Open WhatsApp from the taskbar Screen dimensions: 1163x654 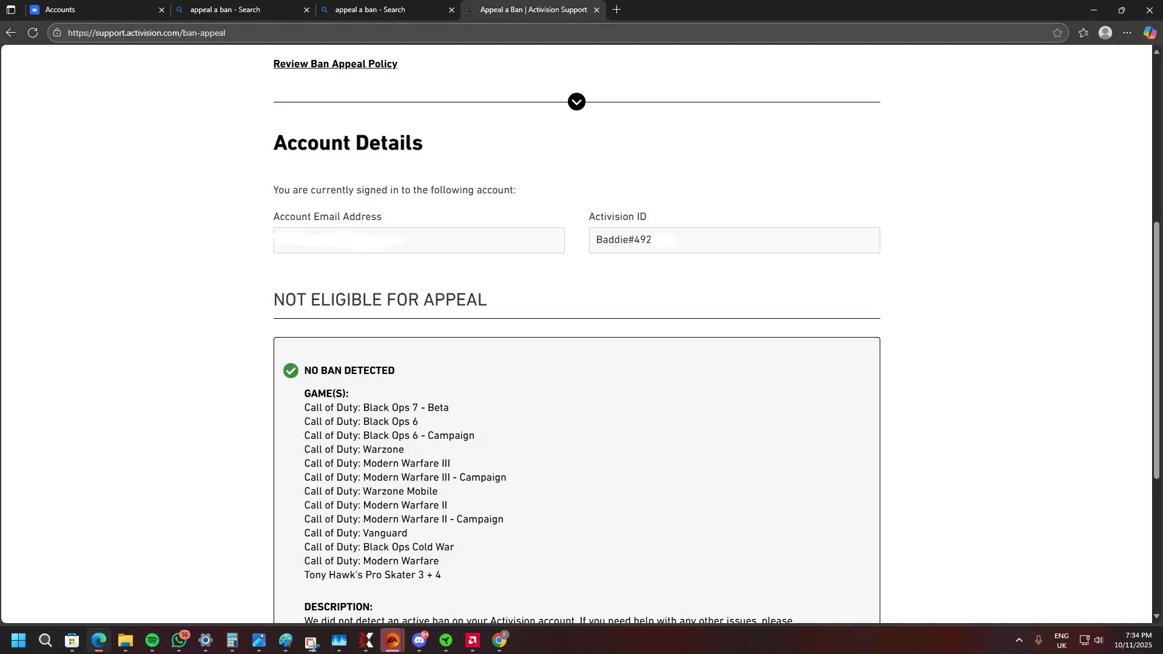click(179, 640)
